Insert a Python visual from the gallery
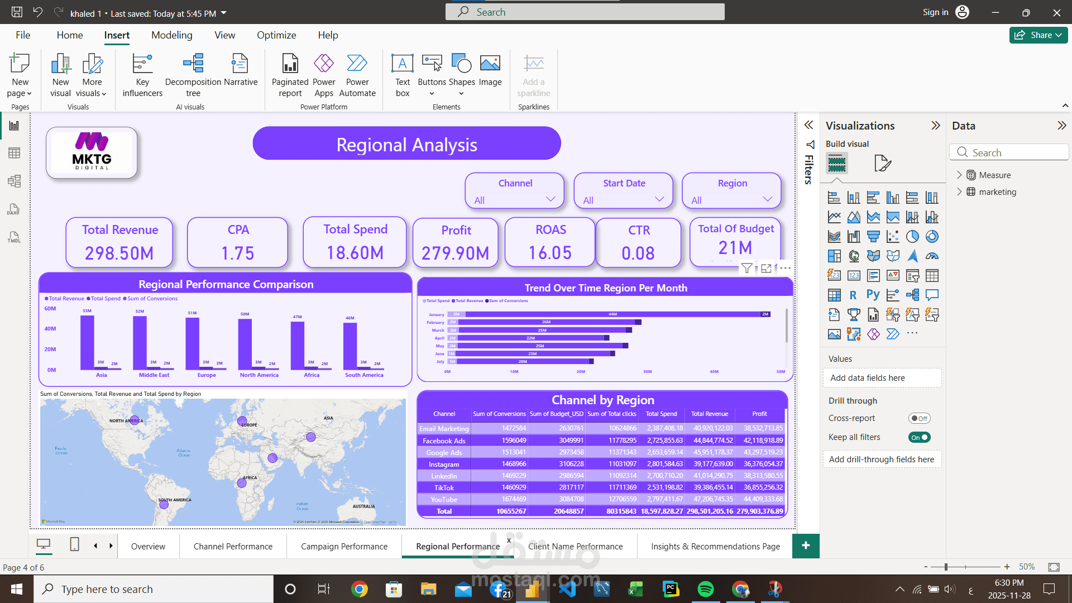The width and height of the screenshot is (1072, 603). (873, 295)
